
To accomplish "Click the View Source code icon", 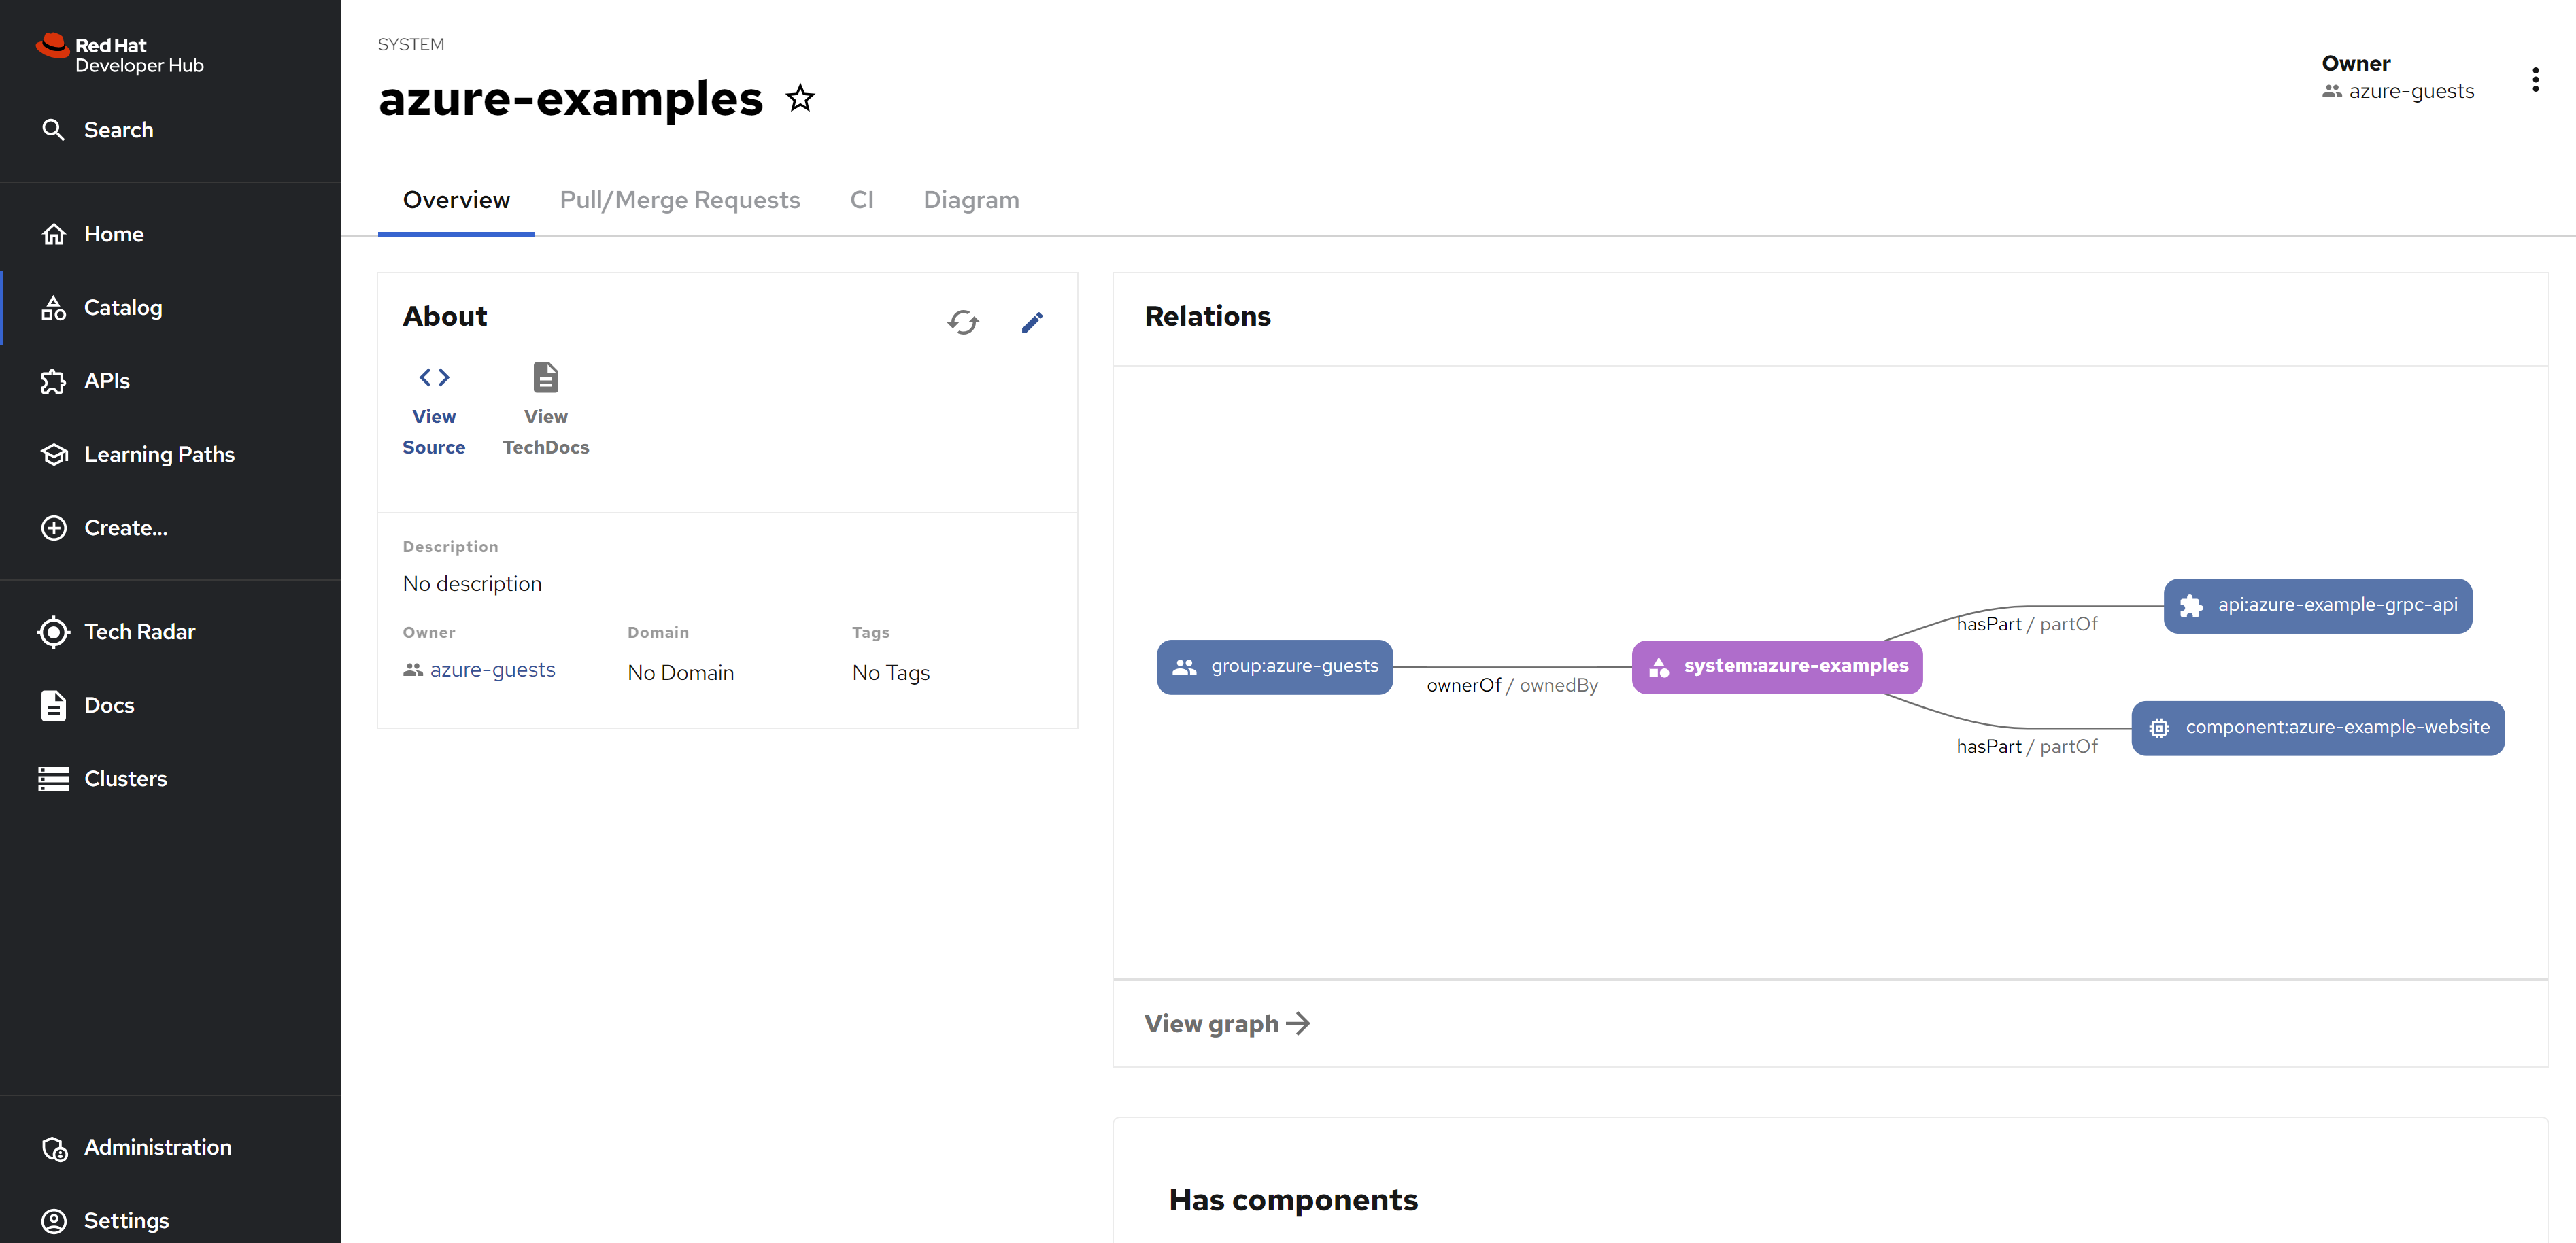I will coord(434,378).
